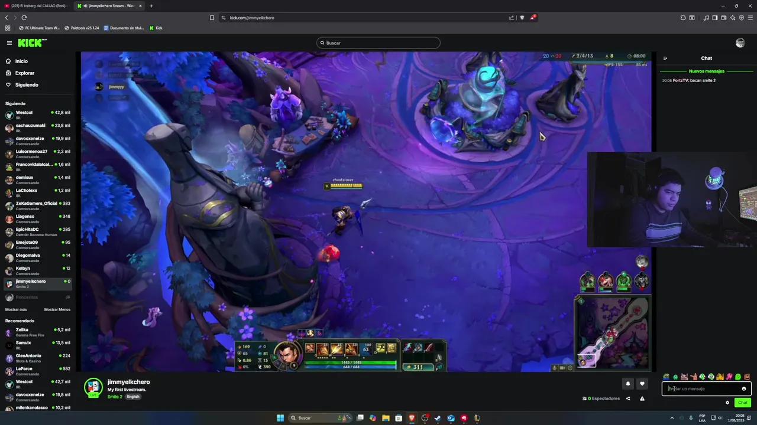Click FortzTV's chat message
Viewport: 757px width, 425px height.
[689, 80]
